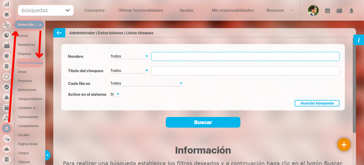The height and width of the screenshot is (165, 364).
Task: Collapse the side menu with blue chevron
Action: click(48, 155)
